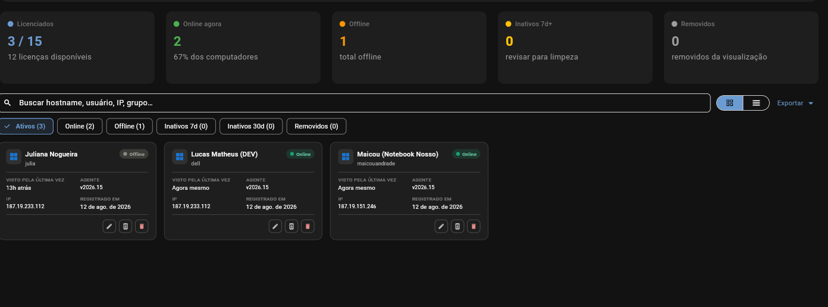Edit Juliana Nogueira with the pencil icon
This screenshot has height=307, width=828.
pos(109,226)
